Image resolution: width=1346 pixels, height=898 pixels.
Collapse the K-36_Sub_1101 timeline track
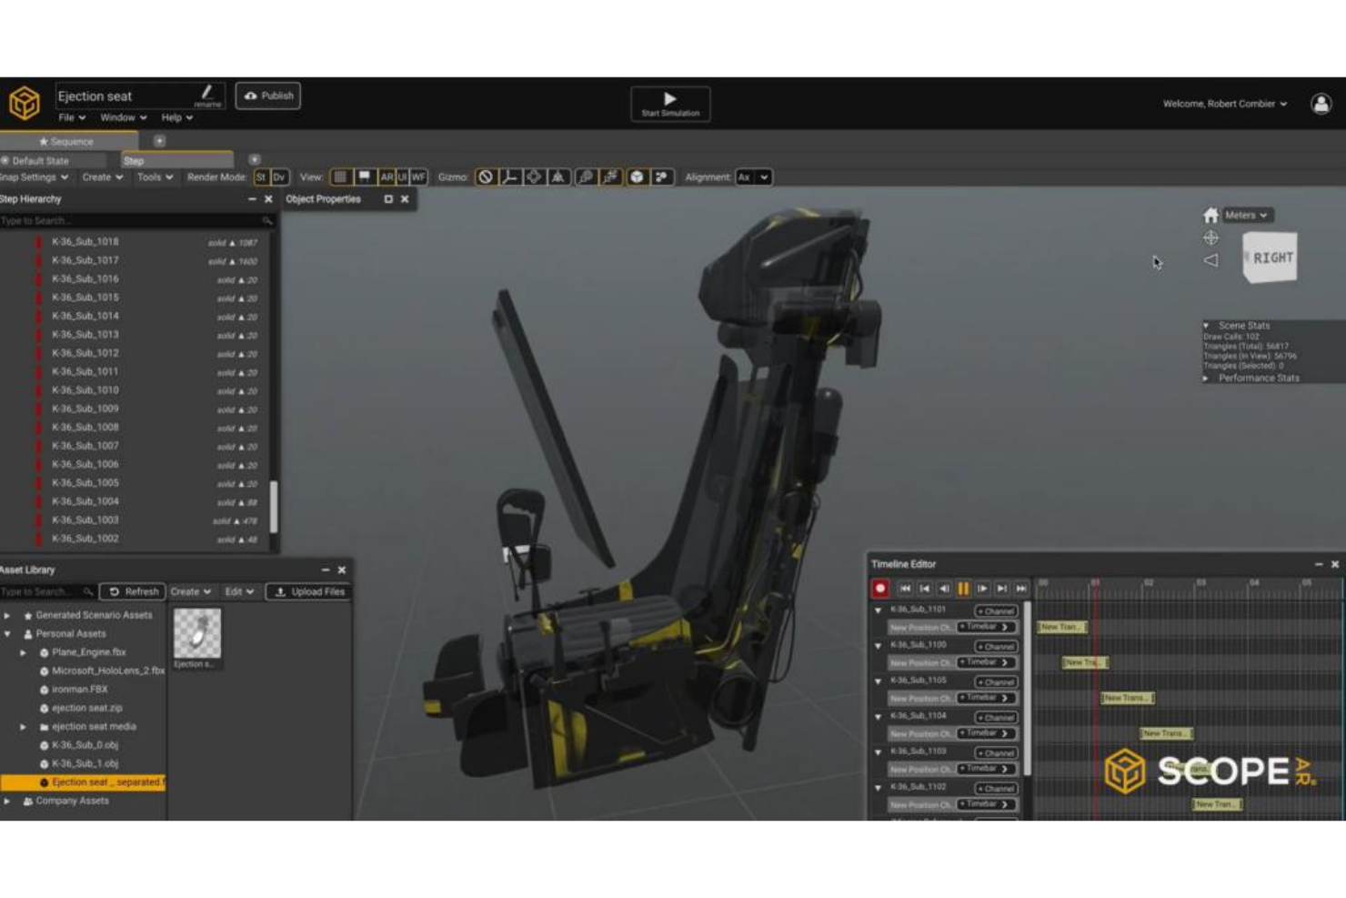879,610
